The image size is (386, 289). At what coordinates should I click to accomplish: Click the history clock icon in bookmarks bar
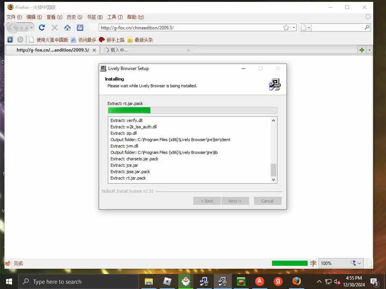click(x=20, y=40)
